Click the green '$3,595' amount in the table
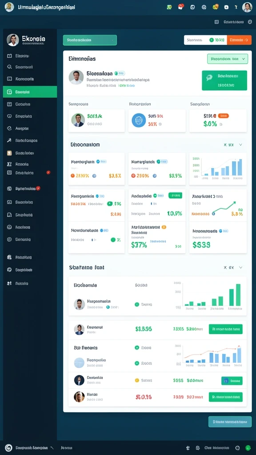This screenshot has height=455, width=256. tap(144, 329)
